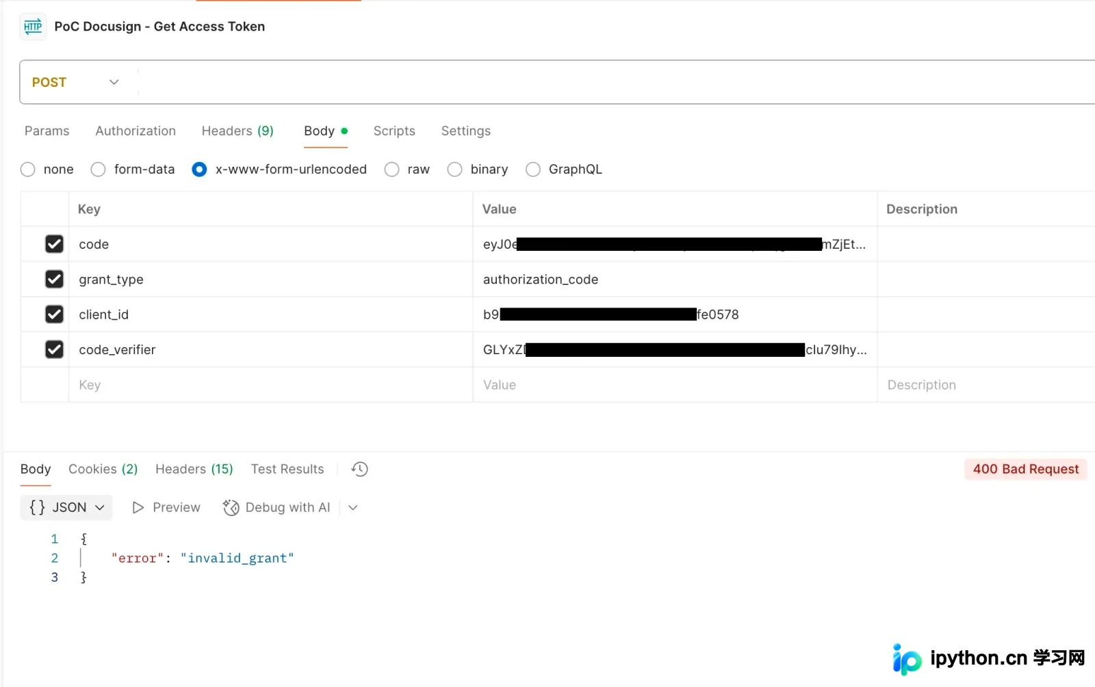The height and width of the screenshot is (687, 1095).
Task: Open the response history clock icon
Action: (359, 469)
